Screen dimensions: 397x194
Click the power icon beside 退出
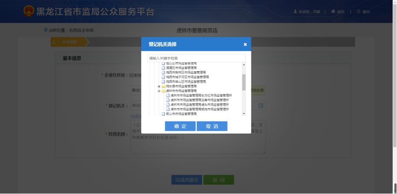click(359, 12)
